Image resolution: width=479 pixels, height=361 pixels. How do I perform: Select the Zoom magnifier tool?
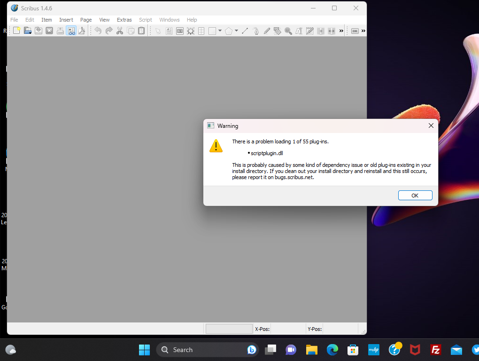pyautogui.click(x=288, y=31)
